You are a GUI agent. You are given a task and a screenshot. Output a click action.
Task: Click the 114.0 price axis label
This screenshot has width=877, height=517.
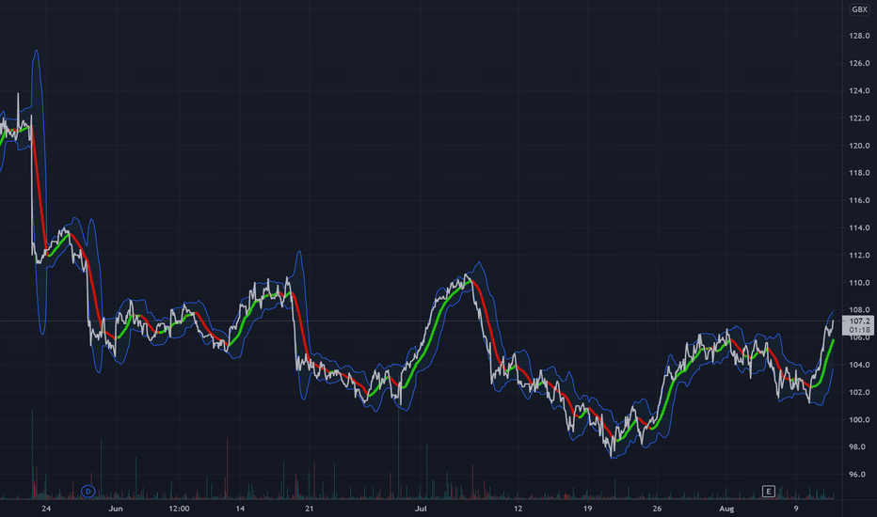pos(859,227)
